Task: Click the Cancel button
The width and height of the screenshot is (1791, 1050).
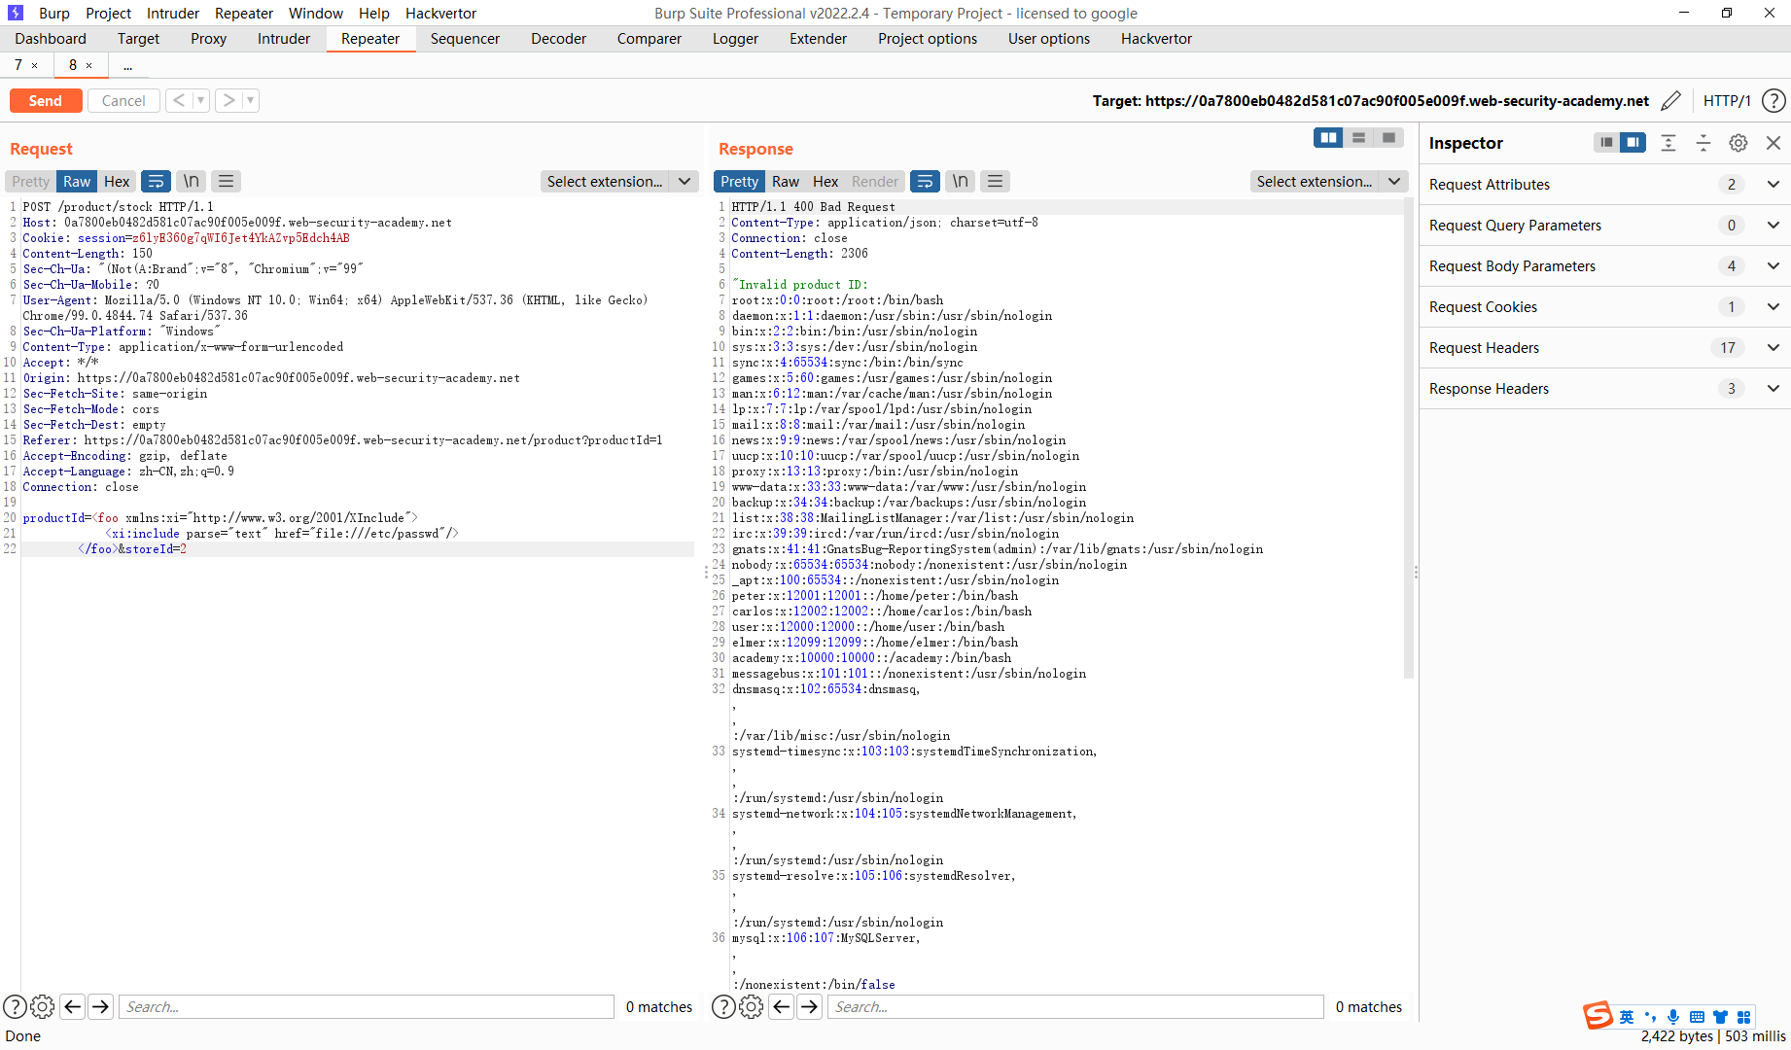Action: pyautogui.click(x=123, y=100)
